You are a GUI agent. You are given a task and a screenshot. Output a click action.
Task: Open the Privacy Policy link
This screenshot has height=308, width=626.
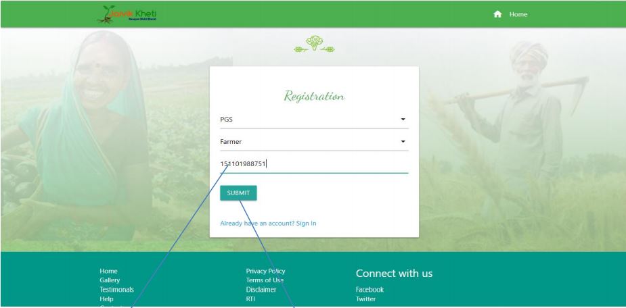(x=265, y=271)
